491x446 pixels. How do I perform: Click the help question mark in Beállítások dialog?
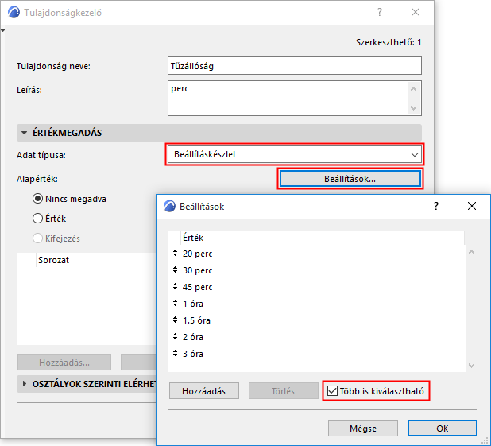[x=436, y=206]
